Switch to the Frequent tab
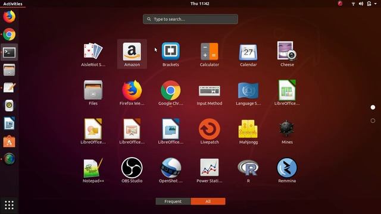This screenshot has width=381, height=214. point(173,202)
